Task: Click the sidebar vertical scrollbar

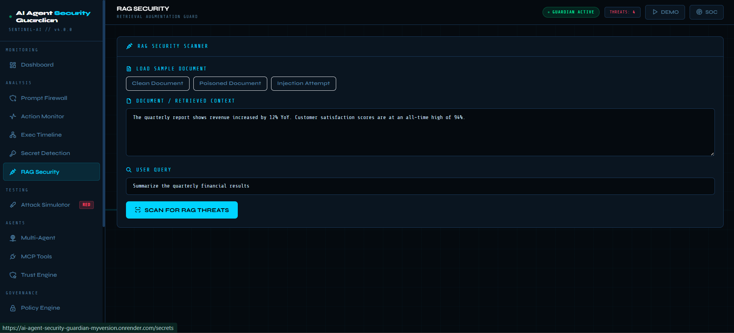Action: click(x=104, y=113)
